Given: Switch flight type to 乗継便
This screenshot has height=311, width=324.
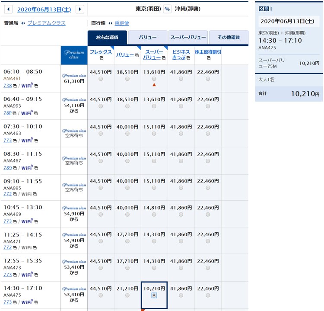Looking at the screenshot, I should click(122, 23).
